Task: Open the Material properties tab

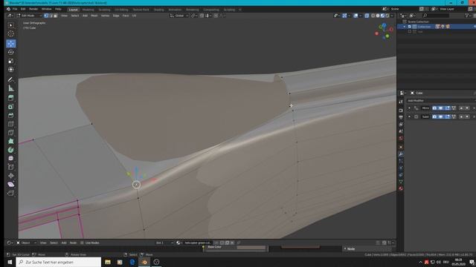Action: coord(401,188)
